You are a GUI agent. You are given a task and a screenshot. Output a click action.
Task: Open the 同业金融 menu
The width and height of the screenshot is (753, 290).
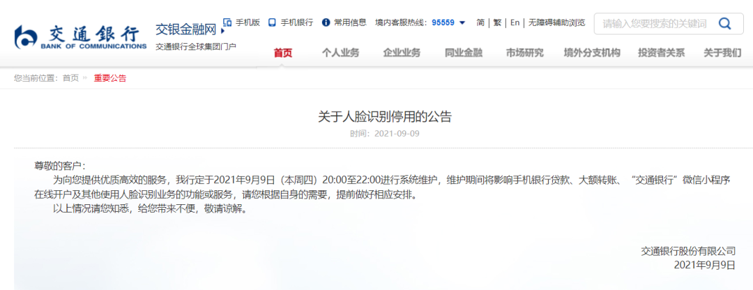tap(464, 53)
